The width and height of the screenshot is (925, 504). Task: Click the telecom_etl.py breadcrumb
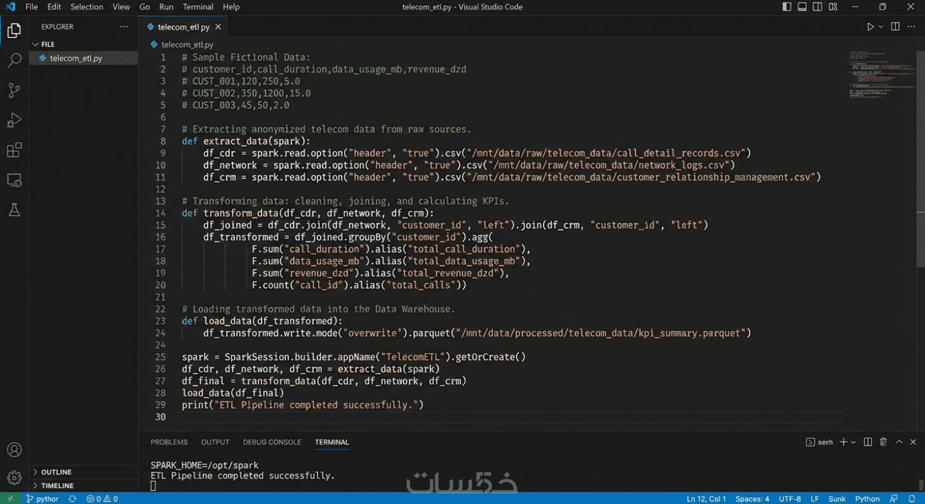coord(183,45)
